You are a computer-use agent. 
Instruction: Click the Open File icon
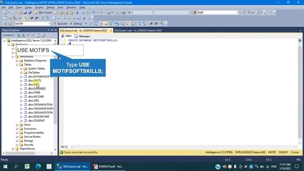20,12
